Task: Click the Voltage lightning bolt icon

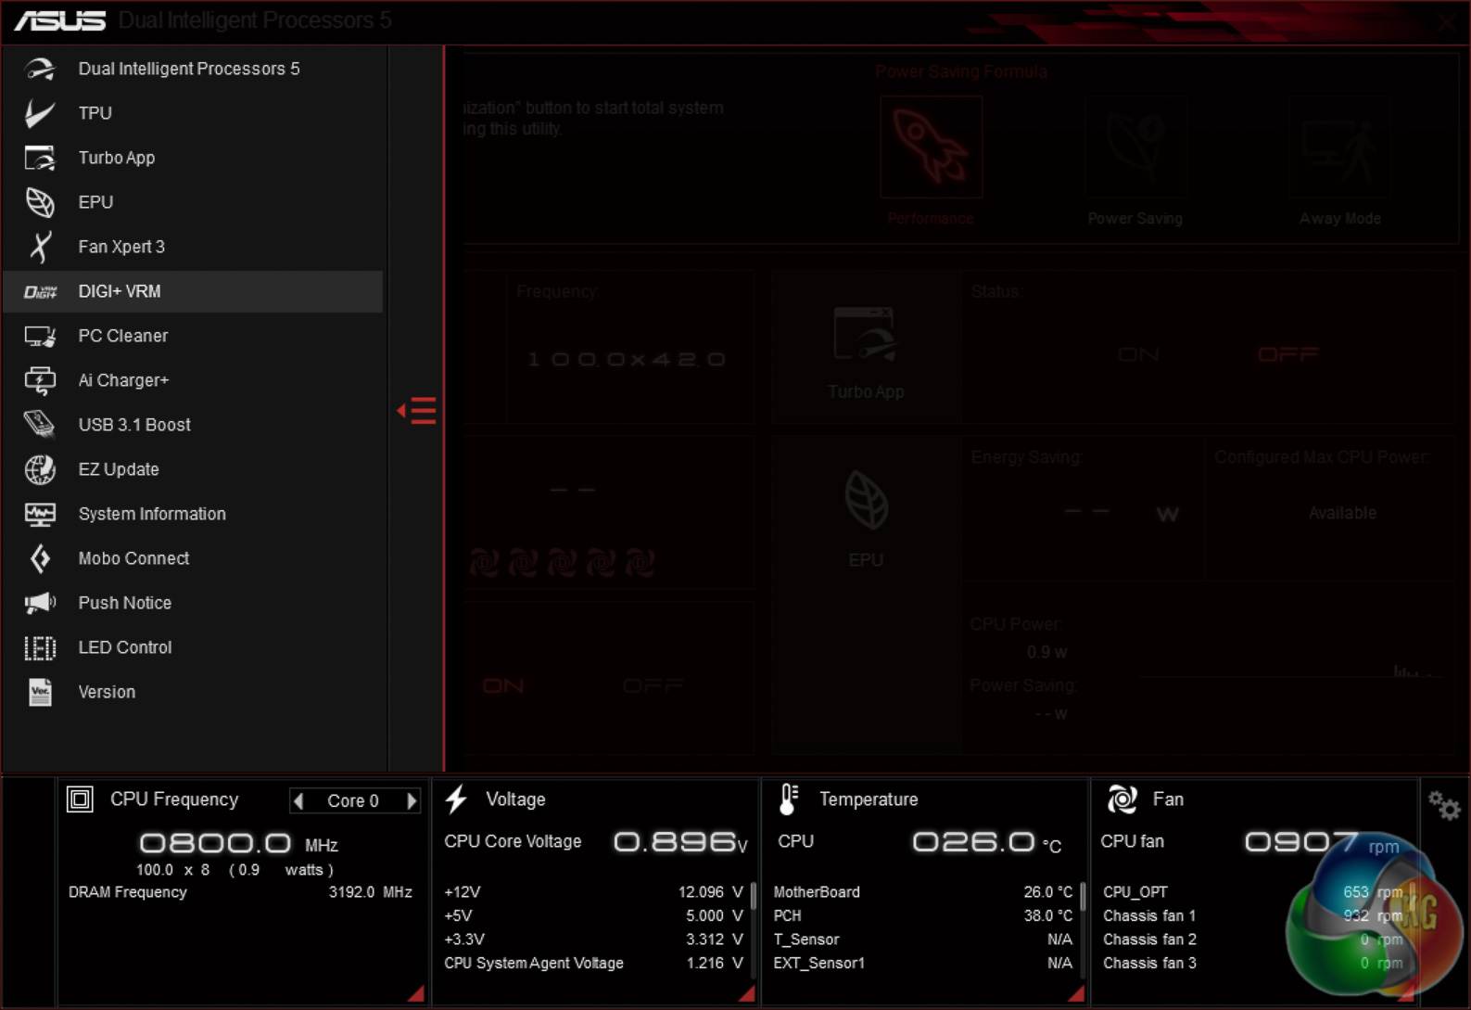Action: point(456,799)
